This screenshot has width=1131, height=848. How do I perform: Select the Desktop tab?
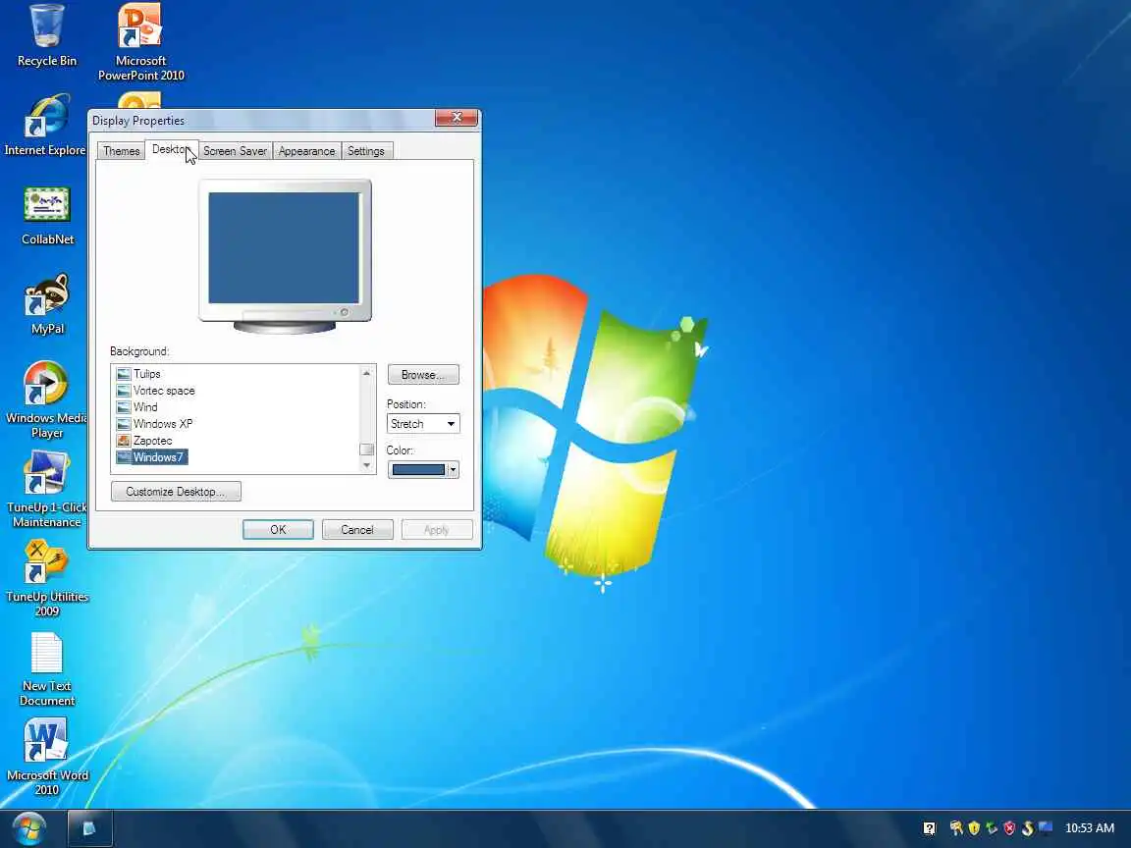(171, 149)
